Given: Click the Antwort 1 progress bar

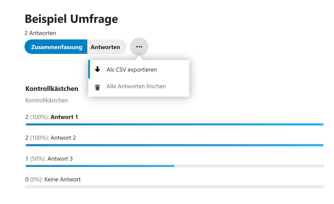Looking at the screenshot, I should click(174, 124).
